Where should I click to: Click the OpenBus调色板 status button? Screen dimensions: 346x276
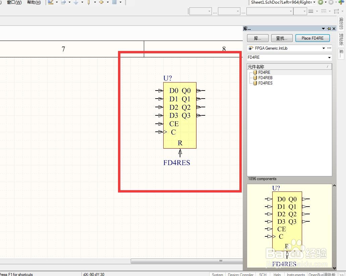[322, 274]
